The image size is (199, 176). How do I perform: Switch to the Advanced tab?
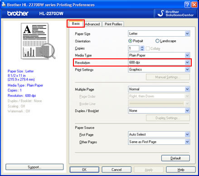point(92,24)
